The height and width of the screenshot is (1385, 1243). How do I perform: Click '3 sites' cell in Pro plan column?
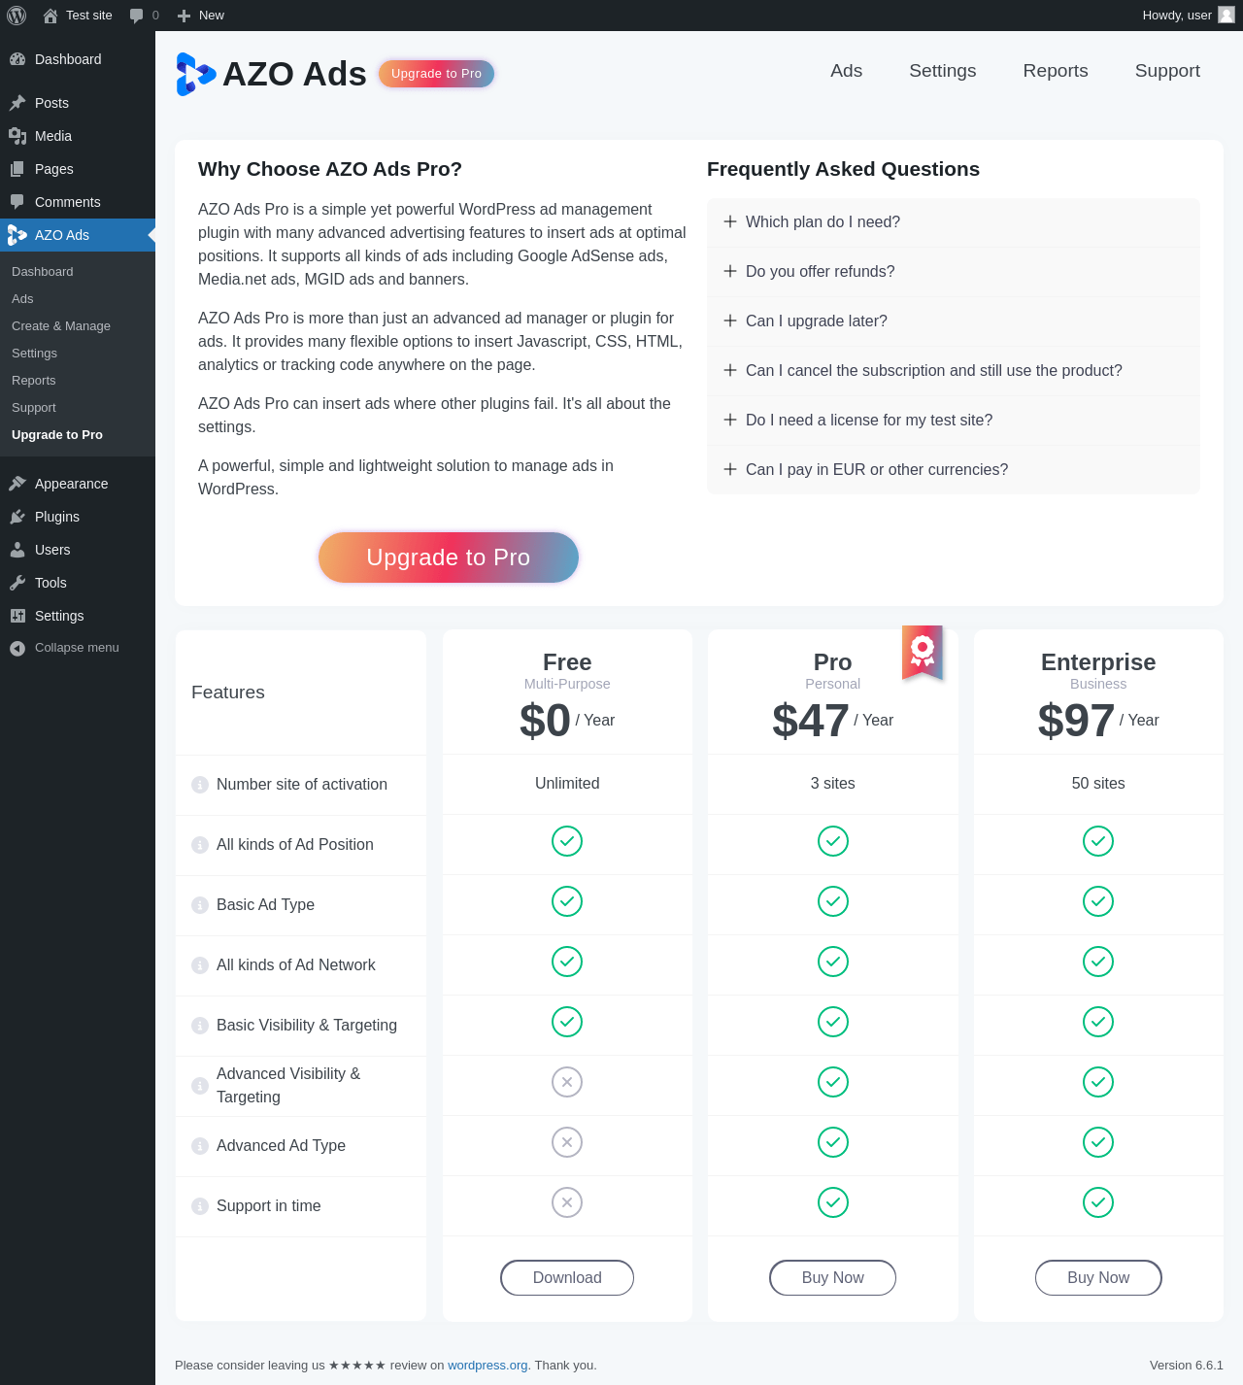pos(833,784)
